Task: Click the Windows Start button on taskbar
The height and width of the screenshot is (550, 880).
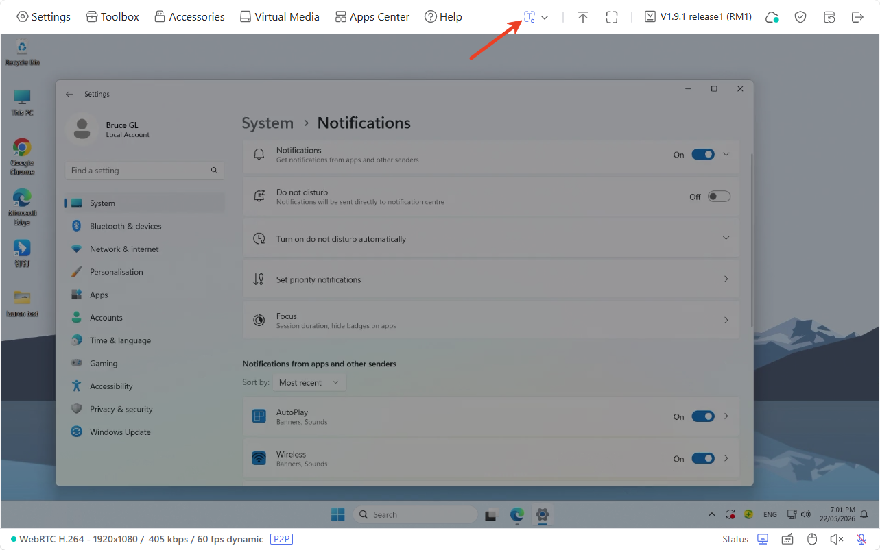Action: click(339, 514)
